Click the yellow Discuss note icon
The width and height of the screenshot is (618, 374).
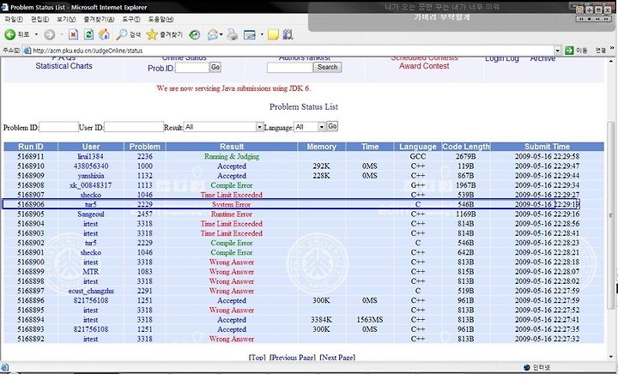click(273, 34)
